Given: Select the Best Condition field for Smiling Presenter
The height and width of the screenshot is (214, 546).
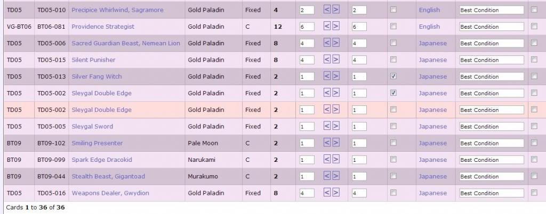Looking at the screenshot, I should pos(491,143).
